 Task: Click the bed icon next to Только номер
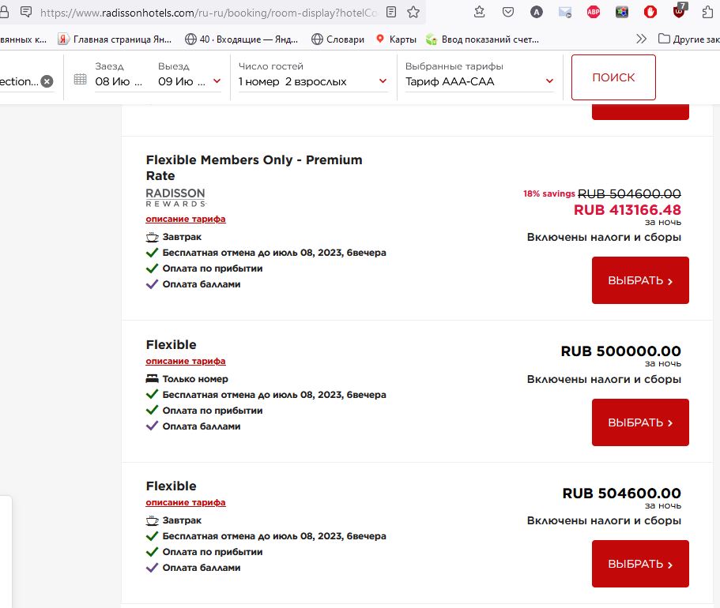152,378
